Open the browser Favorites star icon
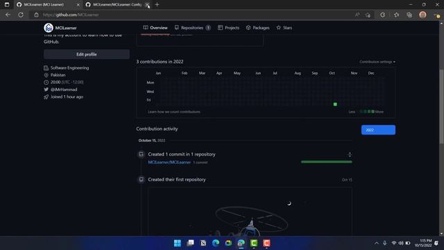The height and width of the screenshot is (250, 444). 396,15
